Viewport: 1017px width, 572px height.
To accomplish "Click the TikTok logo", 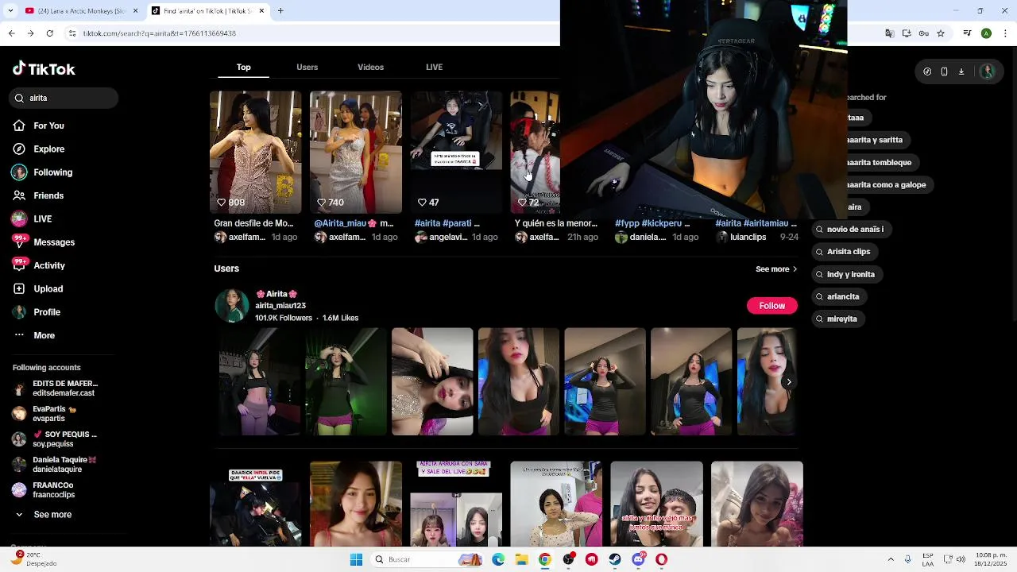I will 44,69.
